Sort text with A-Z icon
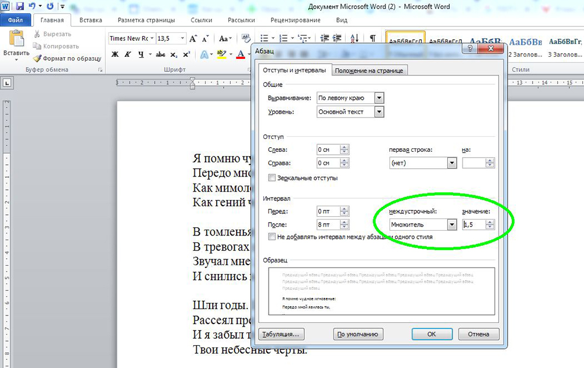Viewport: 584px width, 368px height. (354, 38)
